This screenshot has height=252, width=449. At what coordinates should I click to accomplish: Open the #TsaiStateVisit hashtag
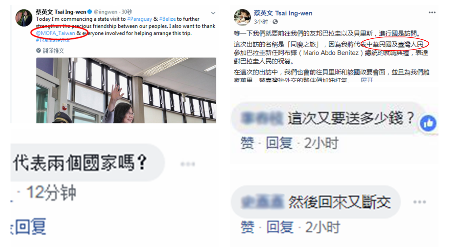[x=53, y=40]
